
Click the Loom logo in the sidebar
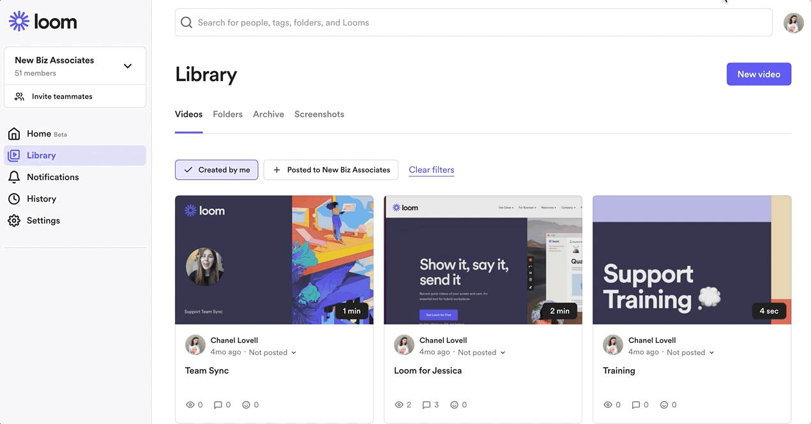pyautogui.click(x=43, y=22)
